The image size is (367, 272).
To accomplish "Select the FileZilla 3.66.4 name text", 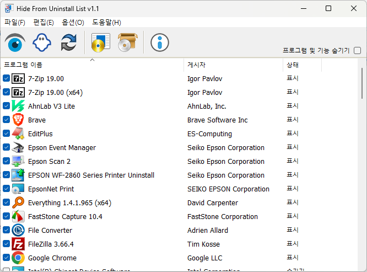I will 51,244.
